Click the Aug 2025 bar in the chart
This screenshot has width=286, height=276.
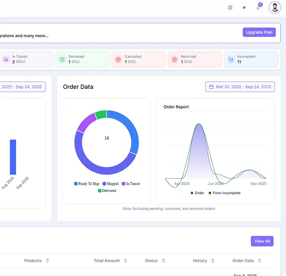[x=13, y=157]
